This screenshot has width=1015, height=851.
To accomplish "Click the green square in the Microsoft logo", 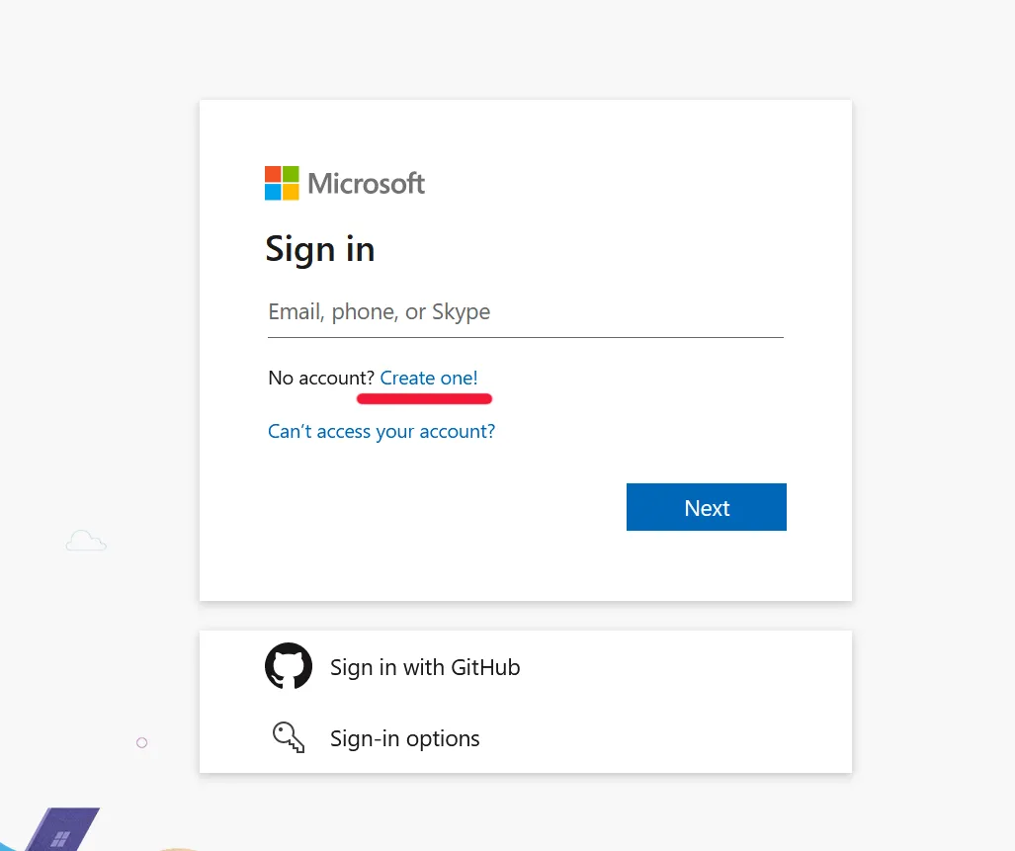I will click(x=289, y=174).
